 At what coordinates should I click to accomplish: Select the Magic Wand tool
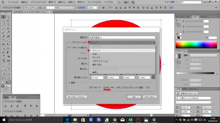pos(3,21)
